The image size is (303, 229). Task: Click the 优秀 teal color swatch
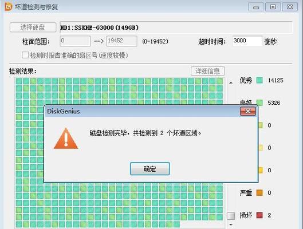click(x=259, y=80)
